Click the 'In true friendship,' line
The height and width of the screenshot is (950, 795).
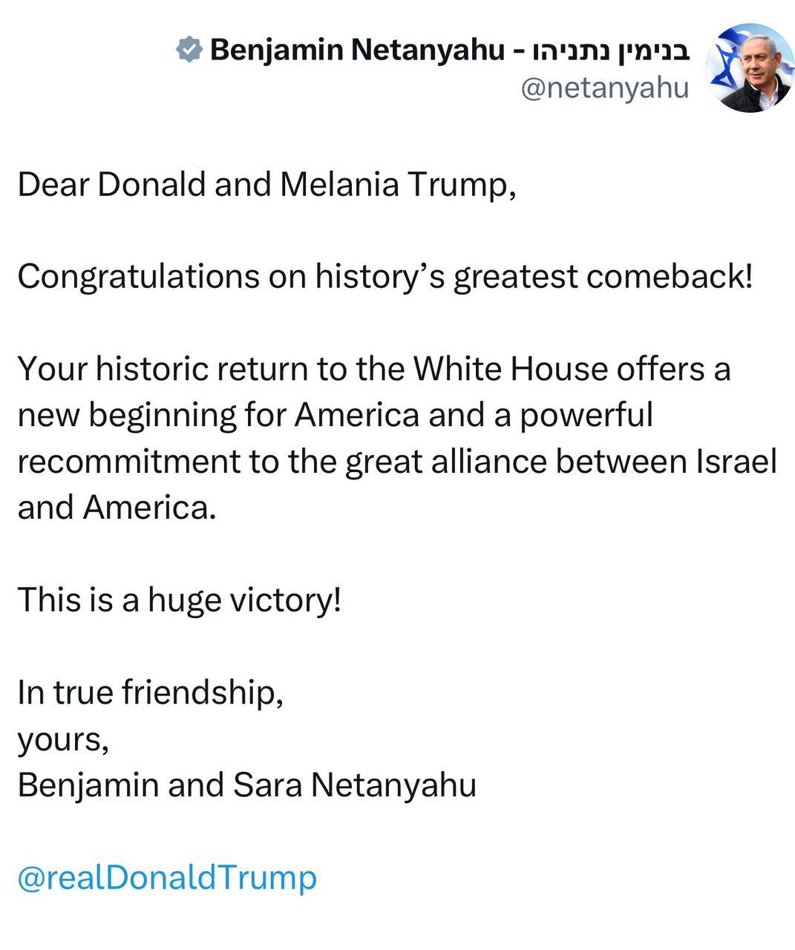click(x=150, y=692)
